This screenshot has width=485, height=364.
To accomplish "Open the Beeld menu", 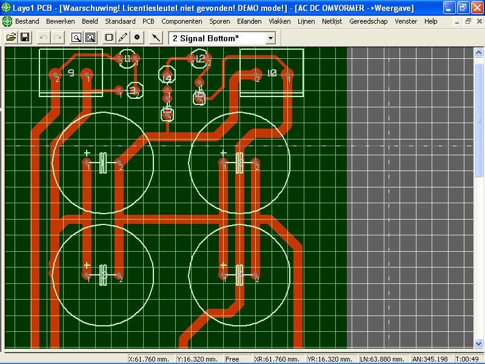I will pos(90,21).
